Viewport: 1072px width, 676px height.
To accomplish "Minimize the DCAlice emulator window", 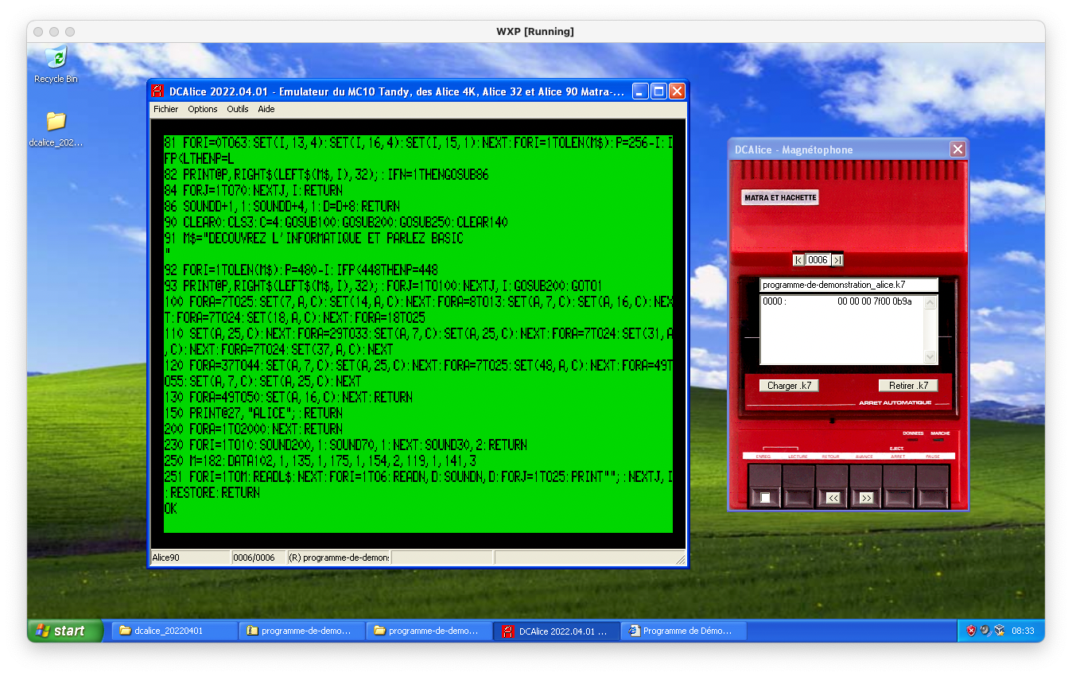I will (640, 91).
